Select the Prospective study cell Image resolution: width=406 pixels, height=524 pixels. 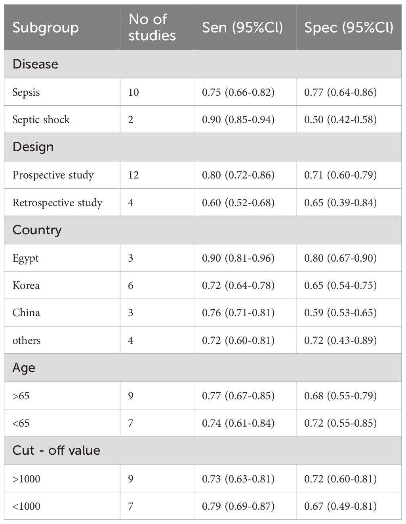[x=53, y=175]
